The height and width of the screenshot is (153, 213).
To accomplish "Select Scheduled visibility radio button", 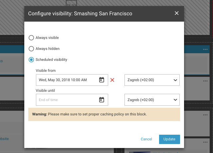I will point(31,60).
